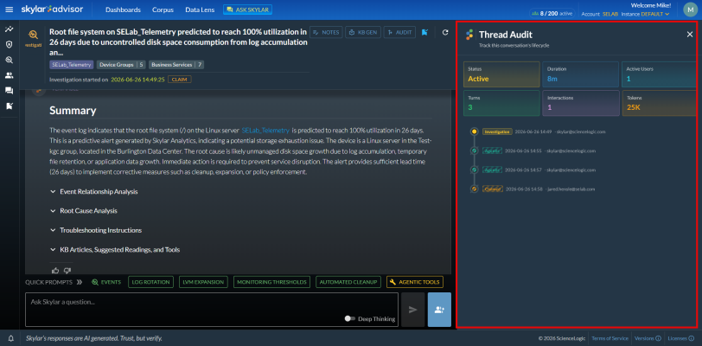Open the Corpus menu

[x=163, y=10]
